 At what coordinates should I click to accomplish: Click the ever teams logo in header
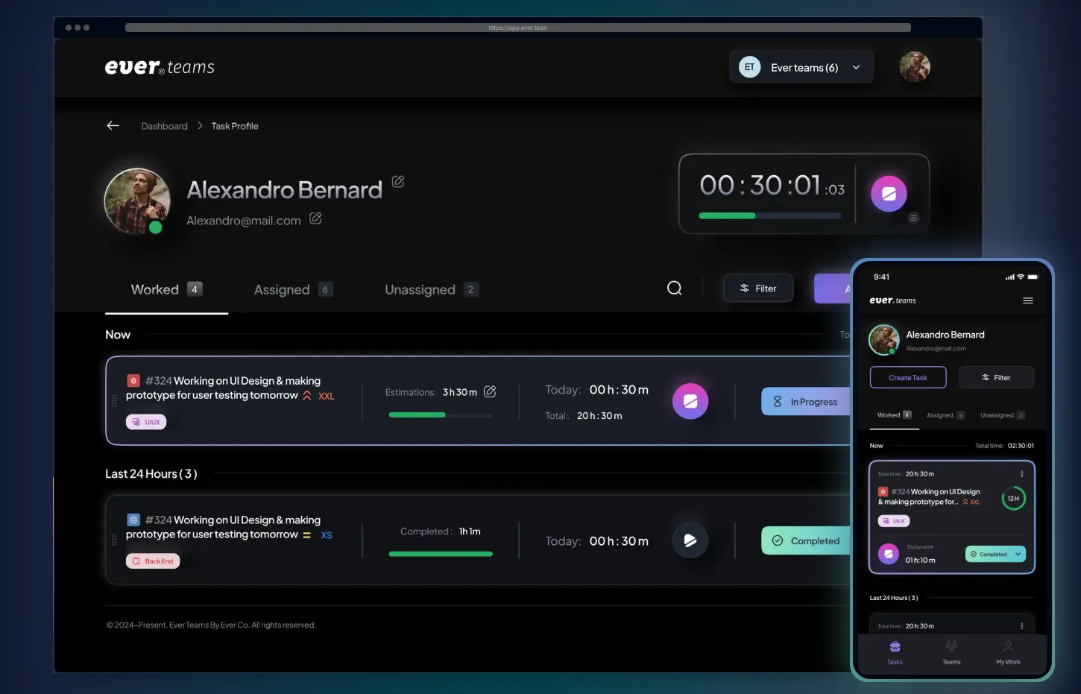[160, 67]
